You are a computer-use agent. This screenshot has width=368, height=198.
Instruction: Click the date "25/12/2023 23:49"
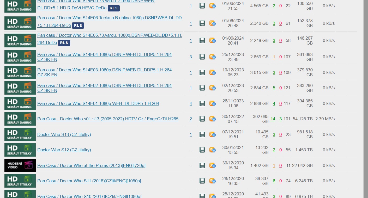[x=233, y=57]
